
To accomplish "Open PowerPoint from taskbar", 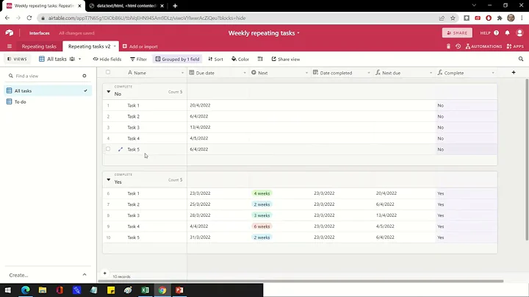I will tap(179, 290).
